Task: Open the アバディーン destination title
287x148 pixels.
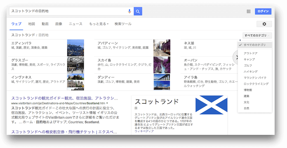Action: coord(108,43)
